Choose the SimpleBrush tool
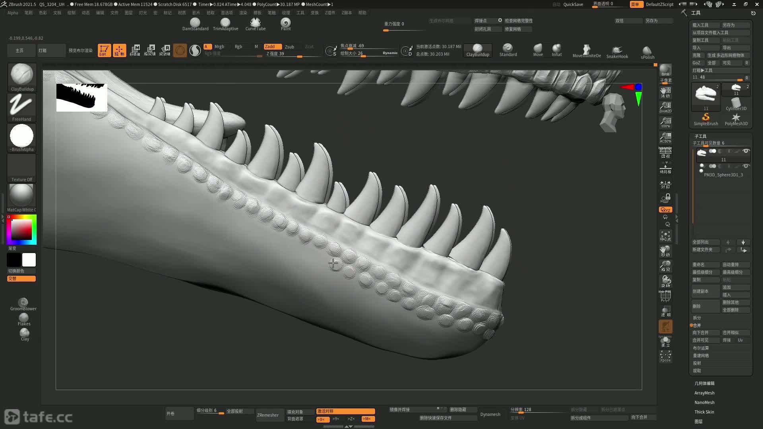This screenshot has height=429, width=763. [x=706, y=119]
